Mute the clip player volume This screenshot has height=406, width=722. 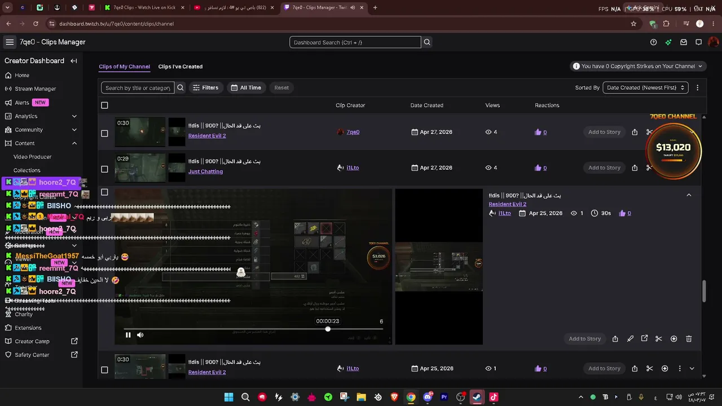coord(140,335)
